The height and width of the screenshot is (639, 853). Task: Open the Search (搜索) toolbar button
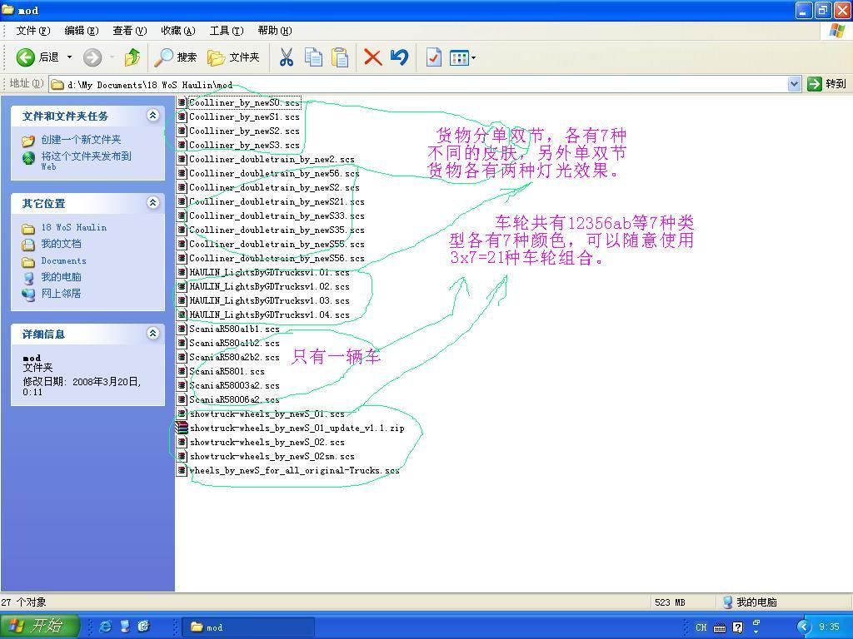click(x=176, y=57)
